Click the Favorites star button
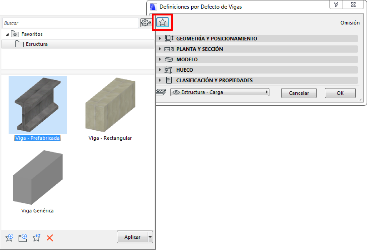Viewport: 368px width, 251px height. coord(162,23)
